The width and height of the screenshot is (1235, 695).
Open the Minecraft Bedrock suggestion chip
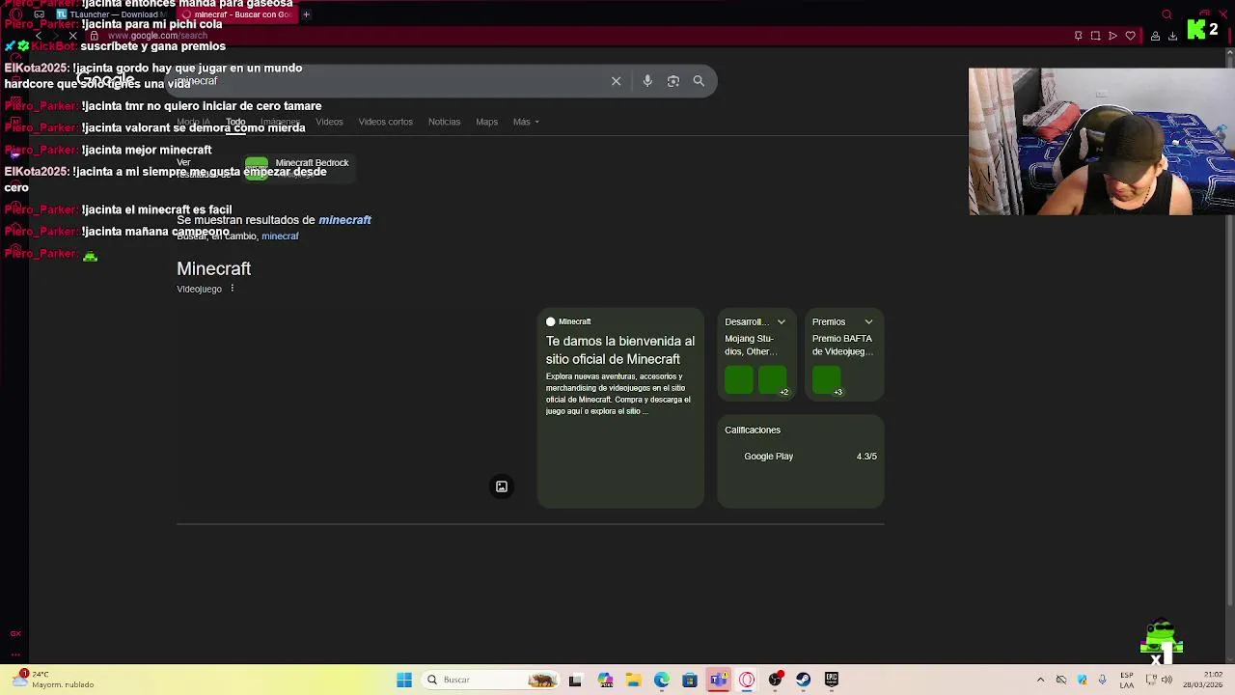[297, 169]
